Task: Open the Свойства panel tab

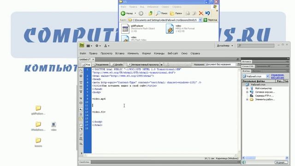Action: tap(84, 162)
